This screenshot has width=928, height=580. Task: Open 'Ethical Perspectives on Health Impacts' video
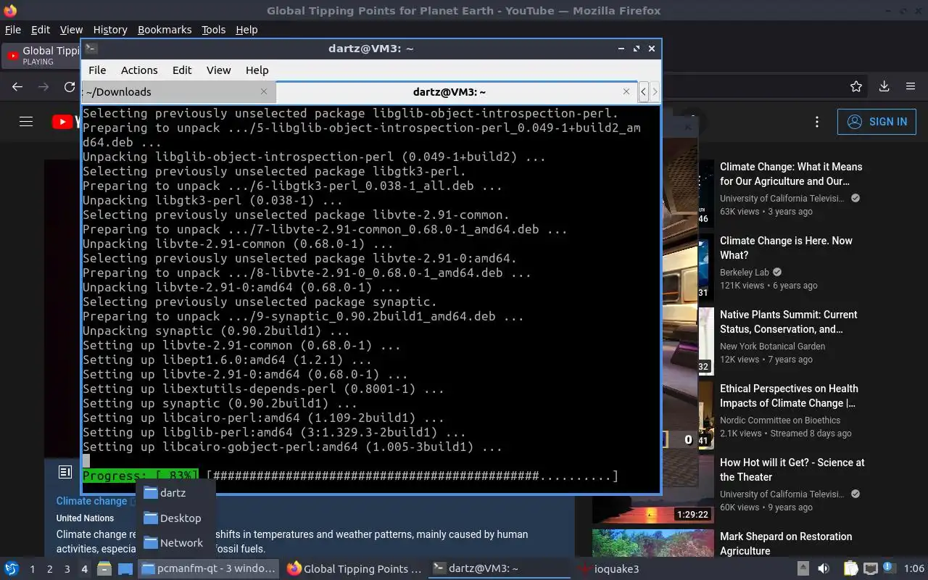[789, 396]
